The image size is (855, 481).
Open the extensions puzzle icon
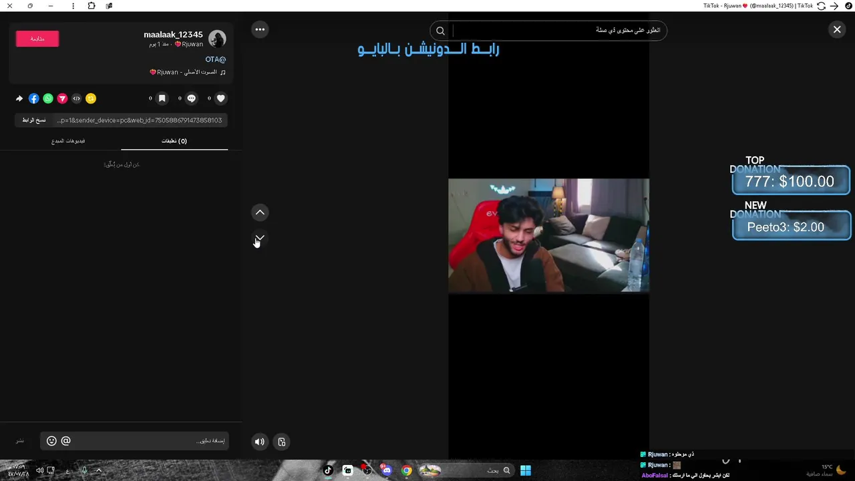(92, 6)
